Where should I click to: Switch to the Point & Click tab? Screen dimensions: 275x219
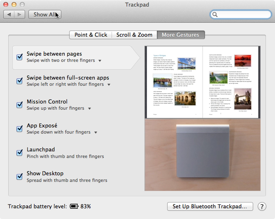91,35
